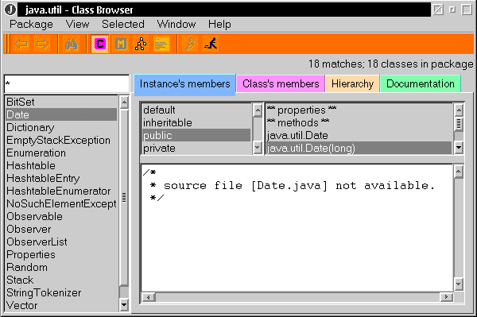This screenshot has height=317, width=477.
Task: Select Random in the class list
Action: (61, 268)
